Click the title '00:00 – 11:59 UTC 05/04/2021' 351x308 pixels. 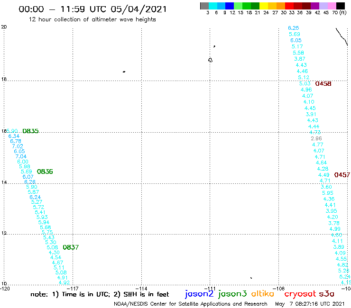tap(92, 9)
